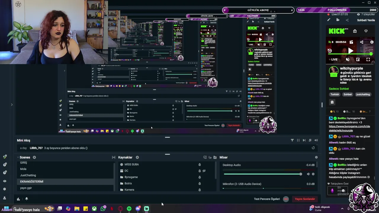Expand the collapsed panel arrow left of preview
Viewport: 379px width, 213px height.
[12, 104]
